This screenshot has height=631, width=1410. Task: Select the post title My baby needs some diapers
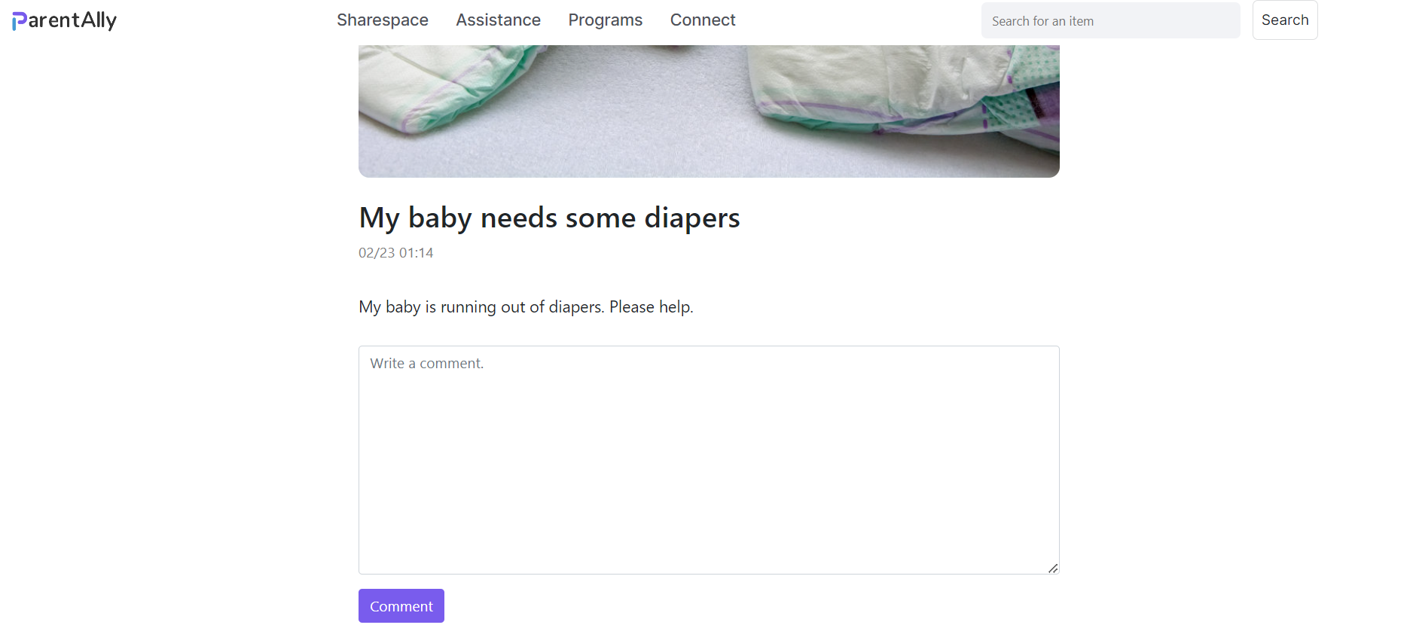pos(549,218)
